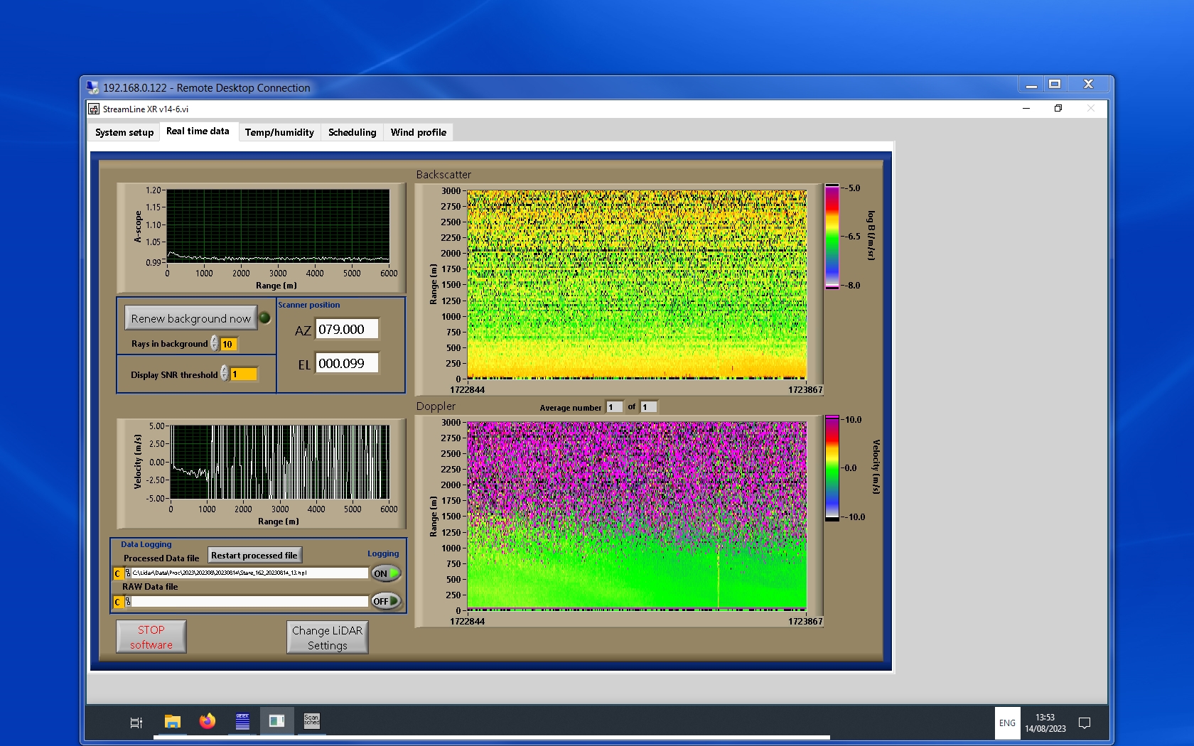Image resolution: width=1194 pixels, height=746 pixels.
Task: Click the STOP software button
Action: [x=151, y=637]
